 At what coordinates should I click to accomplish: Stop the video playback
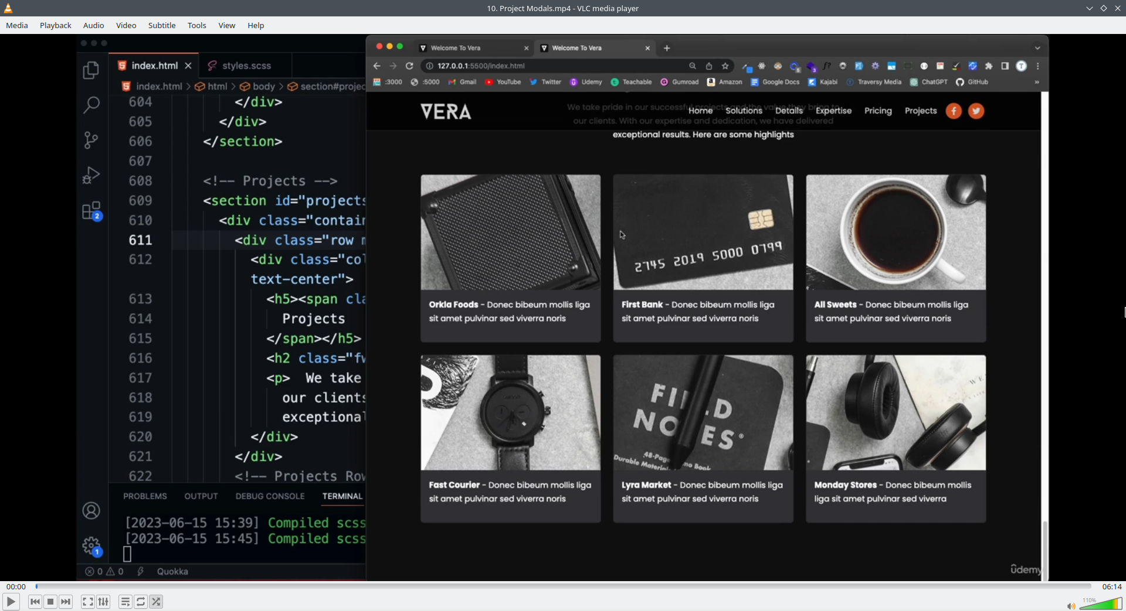pos(50,602)
